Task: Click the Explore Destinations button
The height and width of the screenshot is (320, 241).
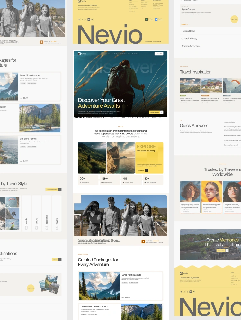Action: point(52,189)
